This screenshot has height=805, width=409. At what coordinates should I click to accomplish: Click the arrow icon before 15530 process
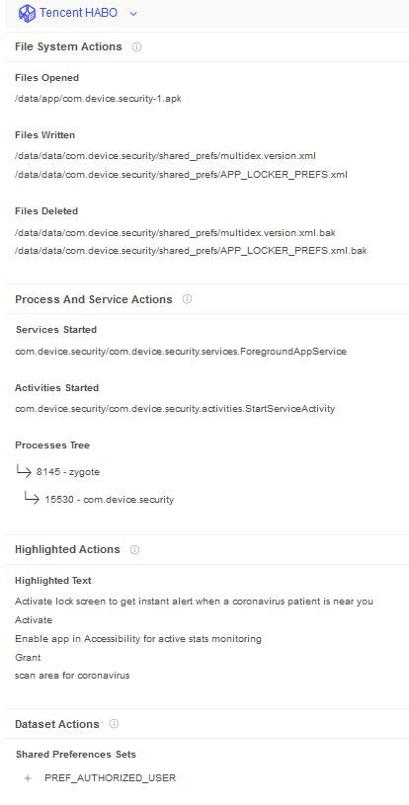click(32, 499)
